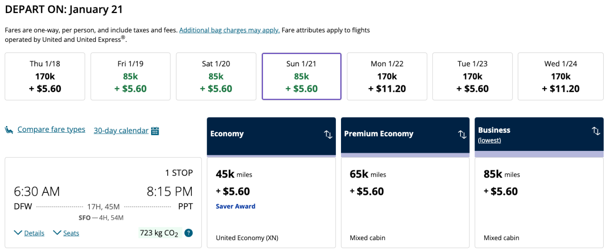Click the CO2 emissions help question mark icon
The width and height of the screenshot is (610, 252).
point(189,233)
